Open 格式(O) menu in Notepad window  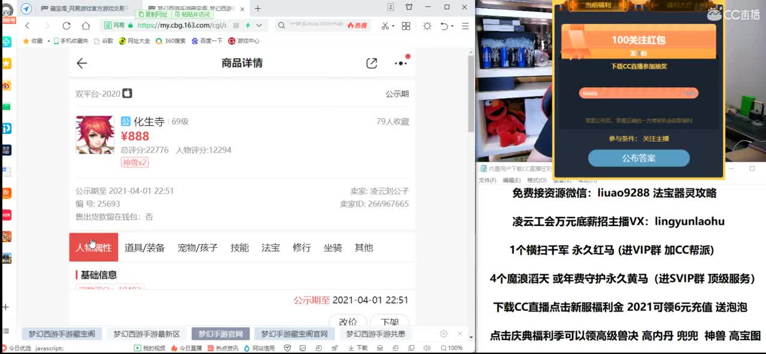[x=536, y=180]
